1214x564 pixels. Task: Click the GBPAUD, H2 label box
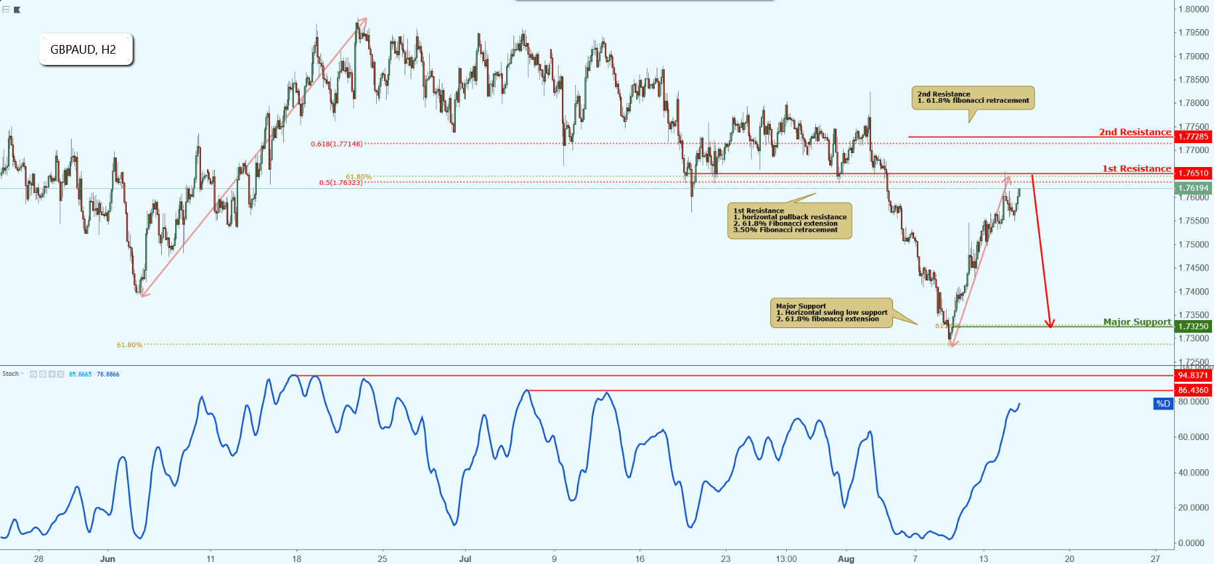tap(86, 50)
